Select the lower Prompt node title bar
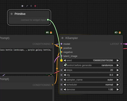Screen dimensions: 127x101 point(27,79)
